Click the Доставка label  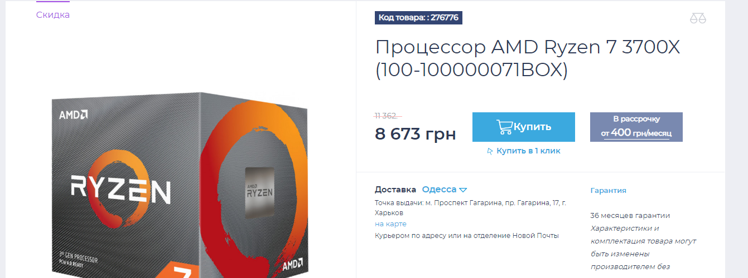click(395, 190)
